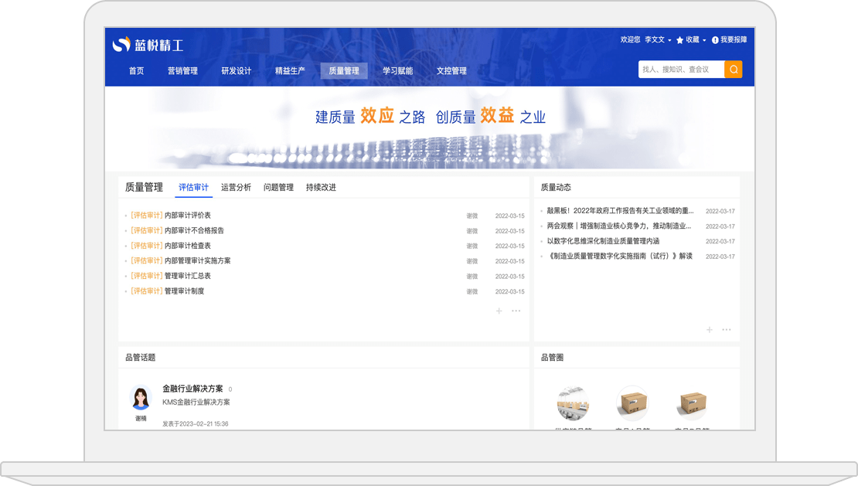Open the 内部审计不合格报告 document link

[194, 230]
